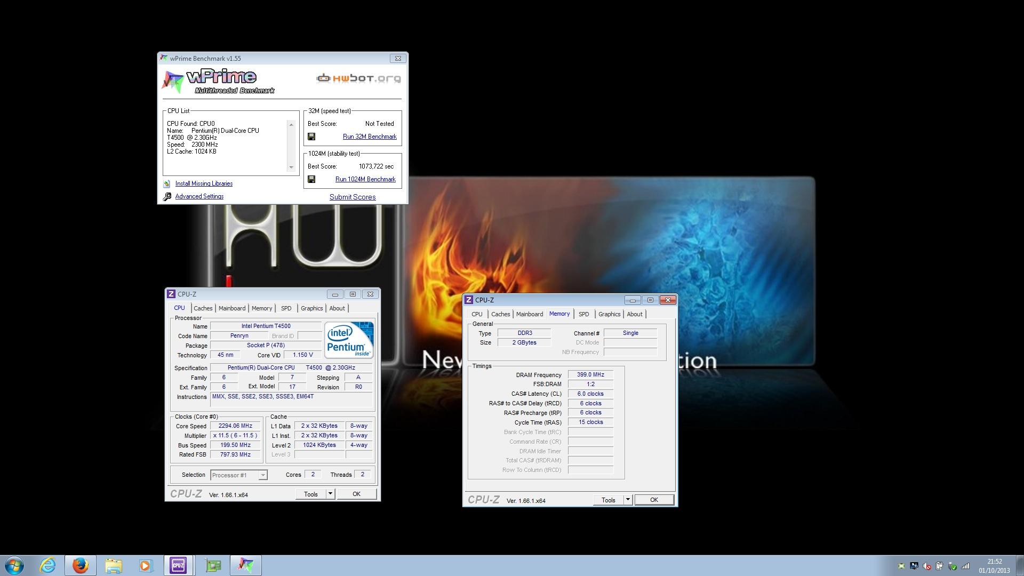Click the Advanced Settings wrench icon
The width and height of the screenshot is (1024, 576).
[x=167, y=196]
